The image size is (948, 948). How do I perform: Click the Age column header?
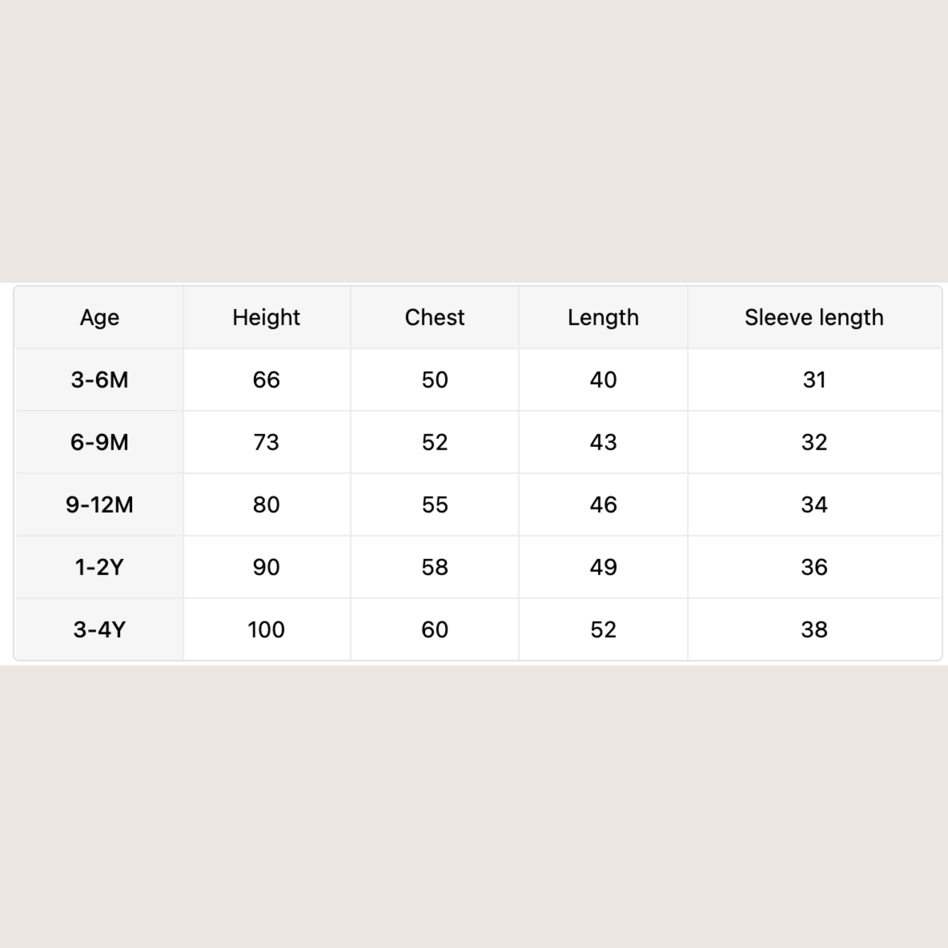coord(100,318)
